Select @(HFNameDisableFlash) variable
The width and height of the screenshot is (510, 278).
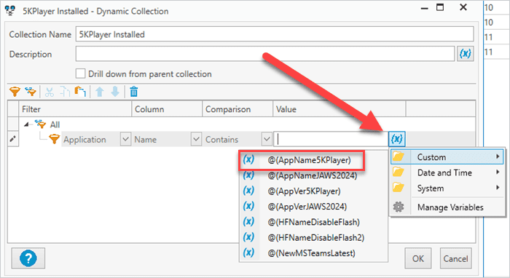tap(313, 222)
